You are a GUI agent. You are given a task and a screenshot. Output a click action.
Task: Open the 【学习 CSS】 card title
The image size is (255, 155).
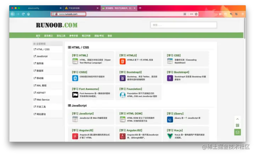[174, 55]
